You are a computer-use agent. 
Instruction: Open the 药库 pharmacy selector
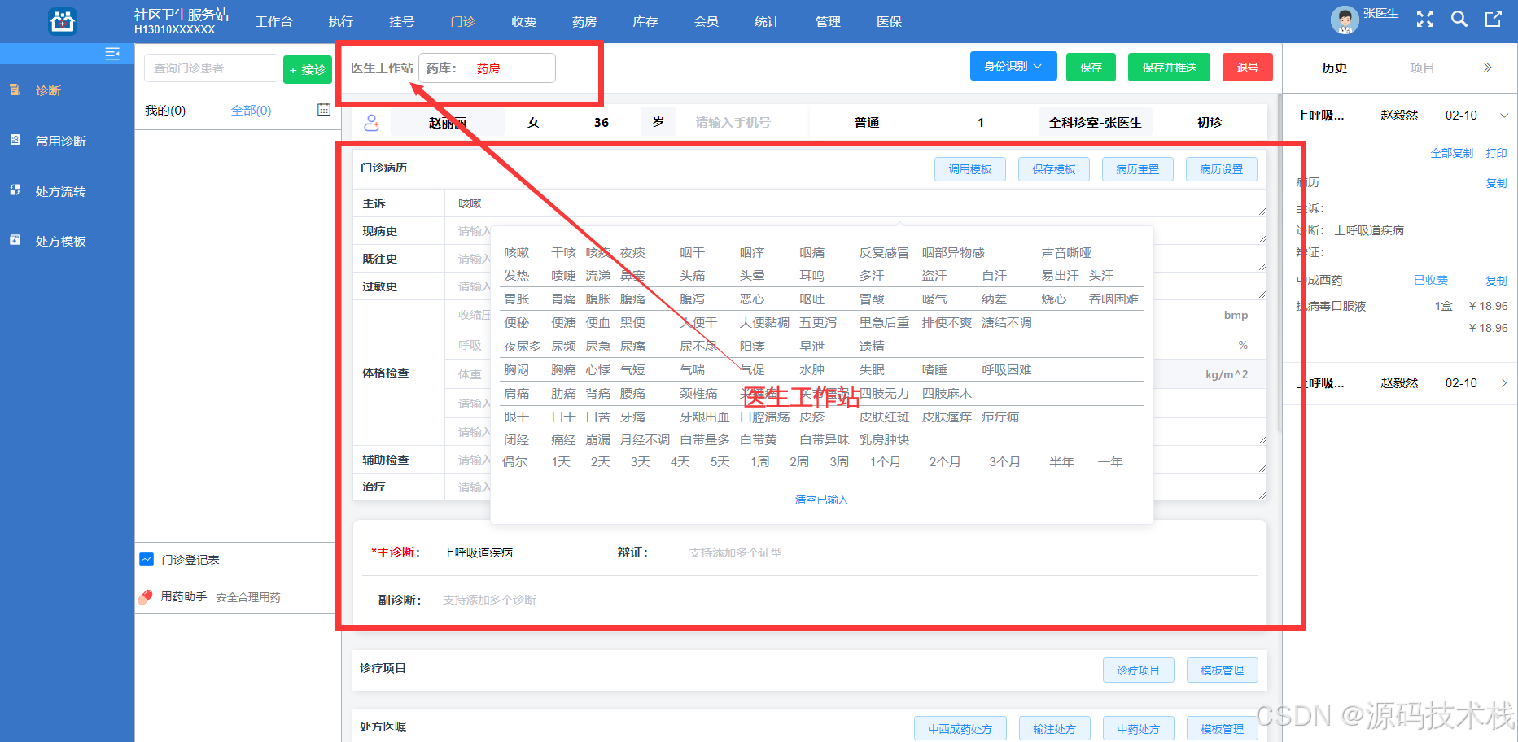pyautogui.click(x=488, y=68)
